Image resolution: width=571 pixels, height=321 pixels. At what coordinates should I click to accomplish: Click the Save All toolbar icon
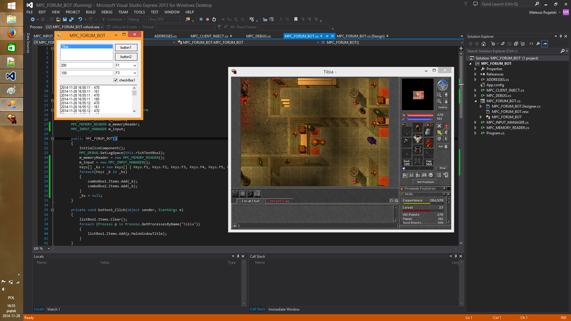click(71, 19)
